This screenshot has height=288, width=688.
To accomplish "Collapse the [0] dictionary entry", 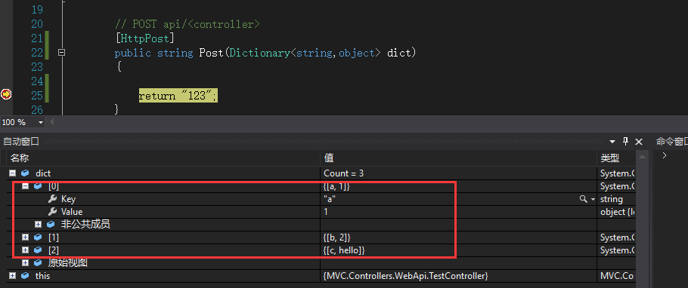I will [x=26, y=186].
